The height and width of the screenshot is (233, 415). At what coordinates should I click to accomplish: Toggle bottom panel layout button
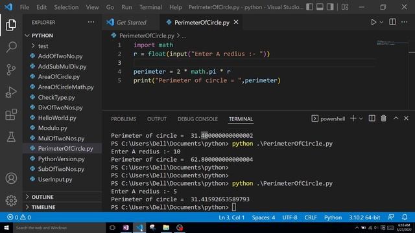pyautogui.click(x=320, y=7)
